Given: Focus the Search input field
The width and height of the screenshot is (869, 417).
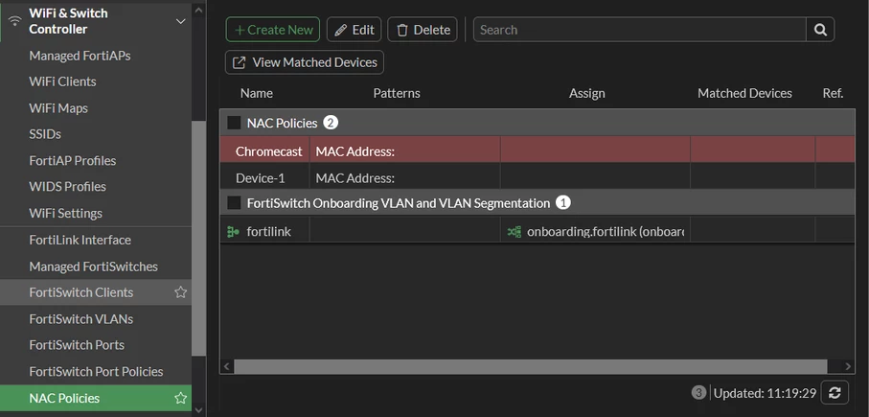Looking at the screenshot, I should coord(640,30).
